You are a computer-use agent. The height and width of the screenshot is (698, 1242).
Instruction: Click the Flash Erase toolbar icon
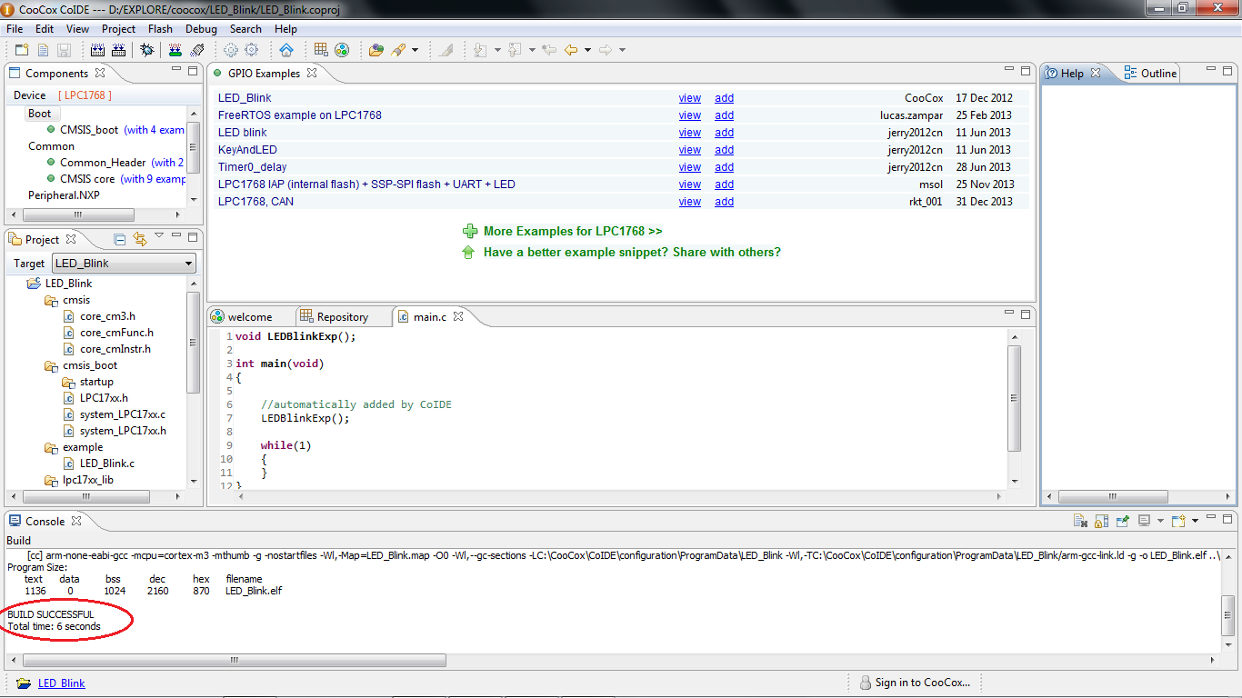point(196,50)
